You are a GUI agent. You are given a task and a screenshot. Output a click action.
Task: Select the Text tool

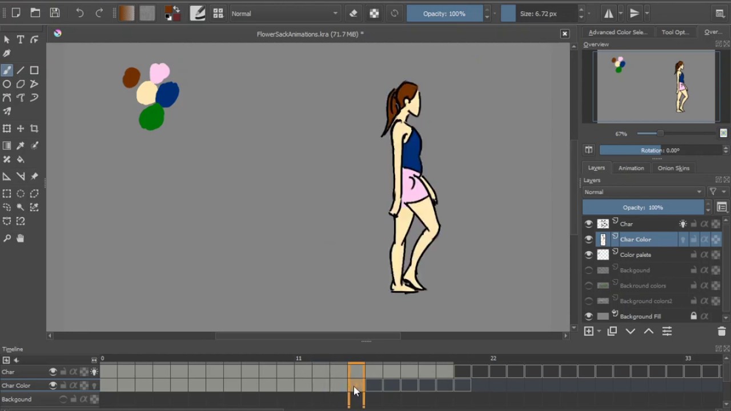21,39
